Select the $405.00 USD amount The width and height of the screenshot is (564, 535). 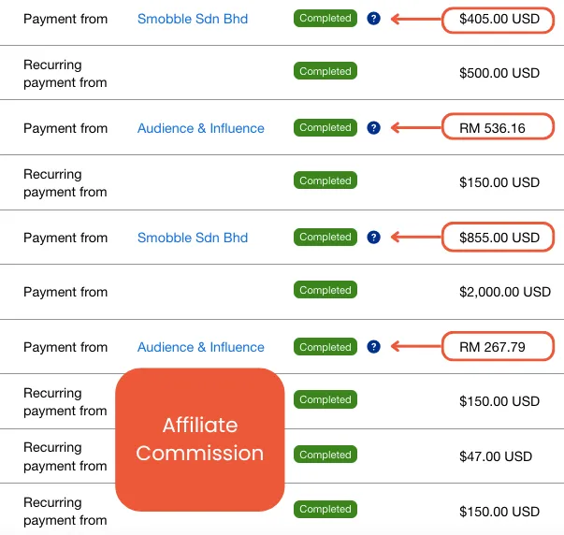(x=499, y=19)
